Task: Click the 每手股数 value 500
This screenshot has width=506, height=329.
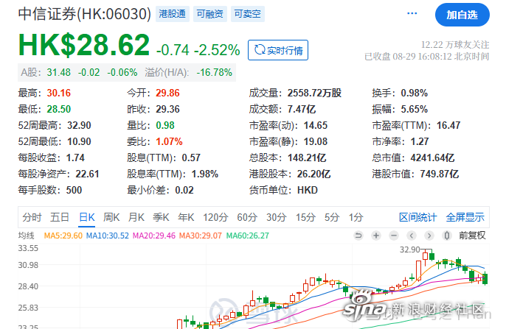Action: pyautogui.click(x=74, y=190)
